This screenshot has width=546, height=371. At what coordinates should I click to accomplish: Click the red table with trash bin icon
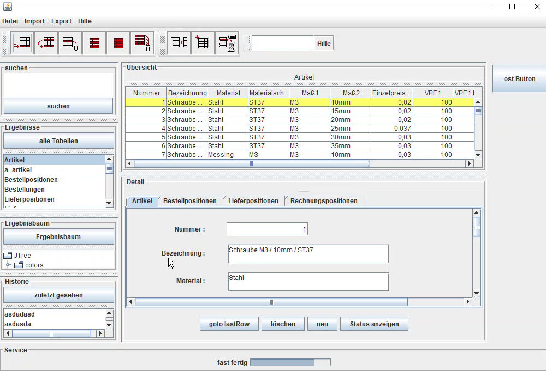click(x=142, y=43)
